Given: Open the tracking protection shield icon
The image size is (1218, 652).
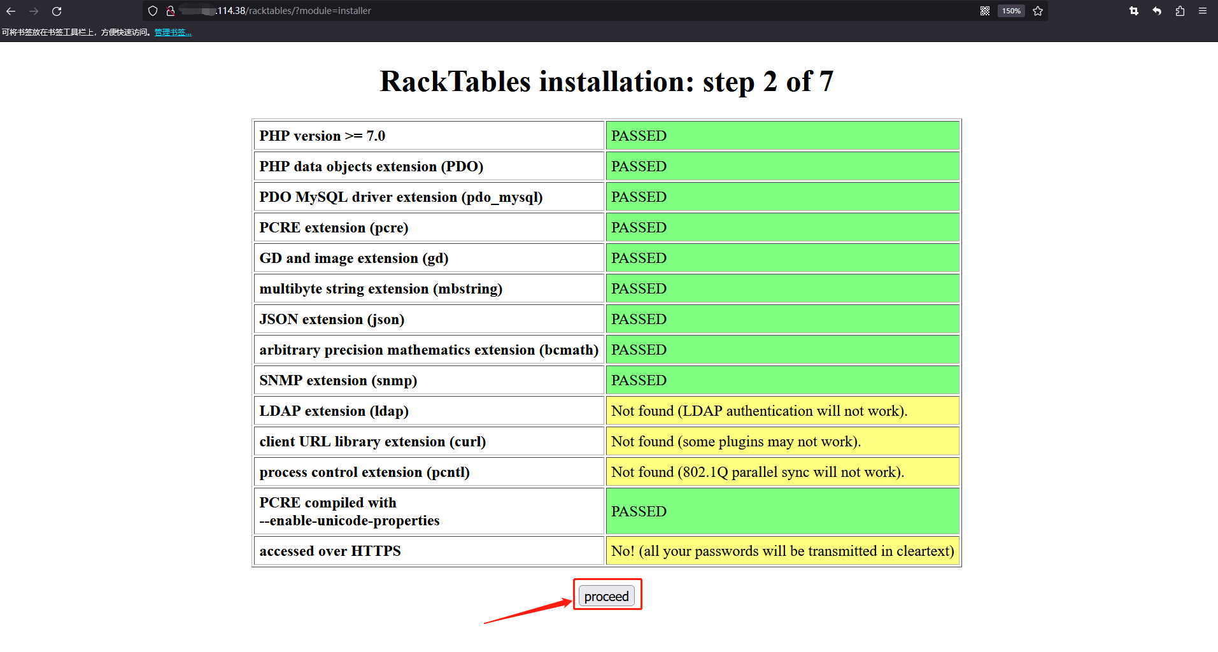Looking at the screenshot, I should [x=152, y=11].
